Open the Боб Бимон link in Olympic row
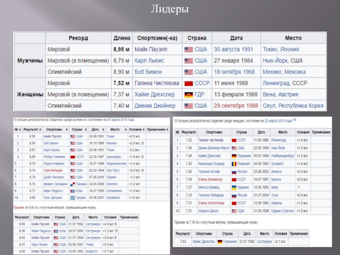 coord(148,72)
